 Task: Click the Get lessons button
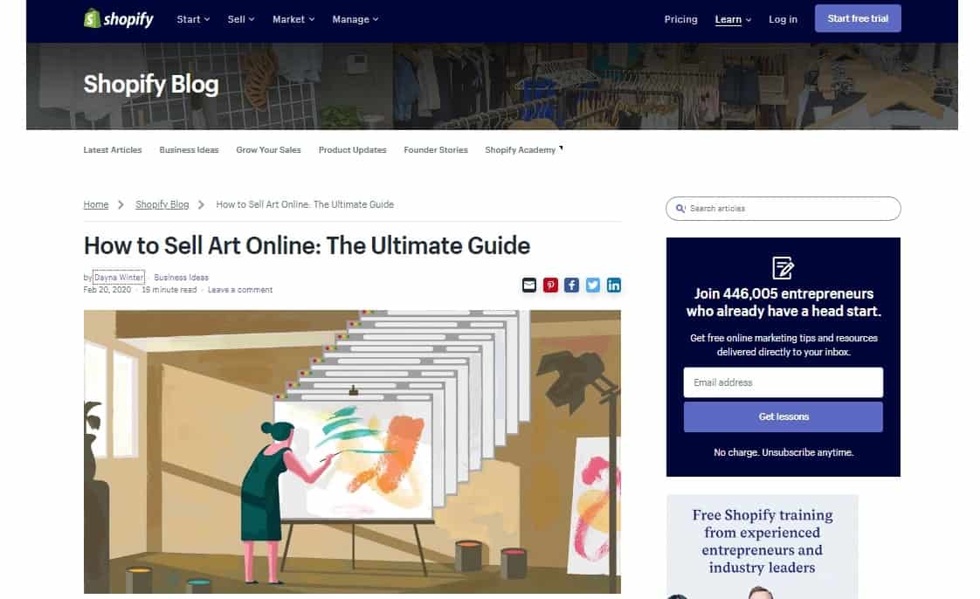tap(783, 417)
